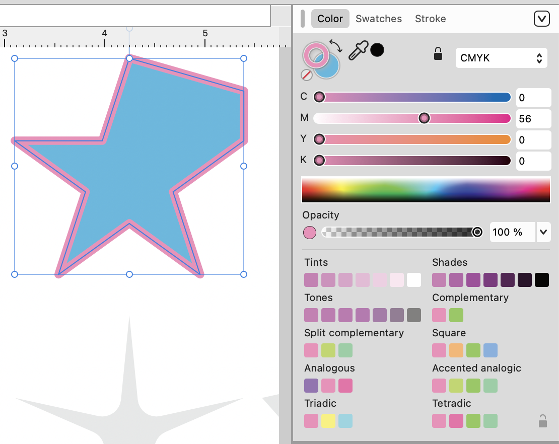Click the no-color (none) icon

307,75
